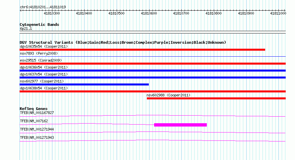Viewport: 295px width, 160px height.
Task: Select the magenta TFEB NM_007162 exon block
Action: 180,125
